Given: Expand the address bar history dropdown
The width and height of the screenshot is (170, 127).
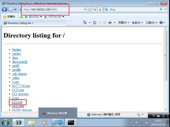Looking at the screenshot, I should pos(85,10).
